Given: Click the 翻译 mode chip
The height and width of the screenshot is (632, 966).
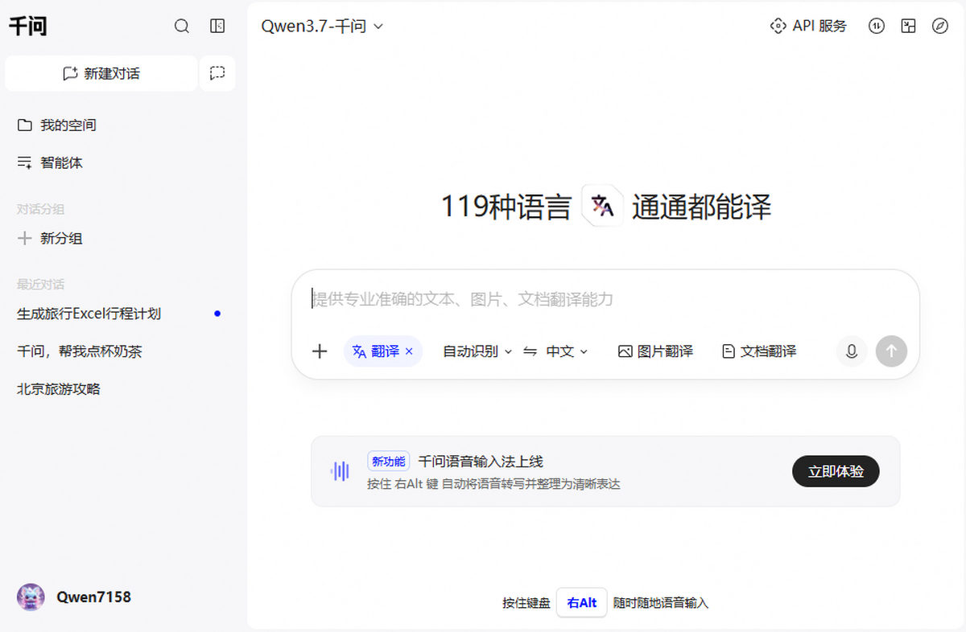Looking at the screenshot, I should coord(383,351).
